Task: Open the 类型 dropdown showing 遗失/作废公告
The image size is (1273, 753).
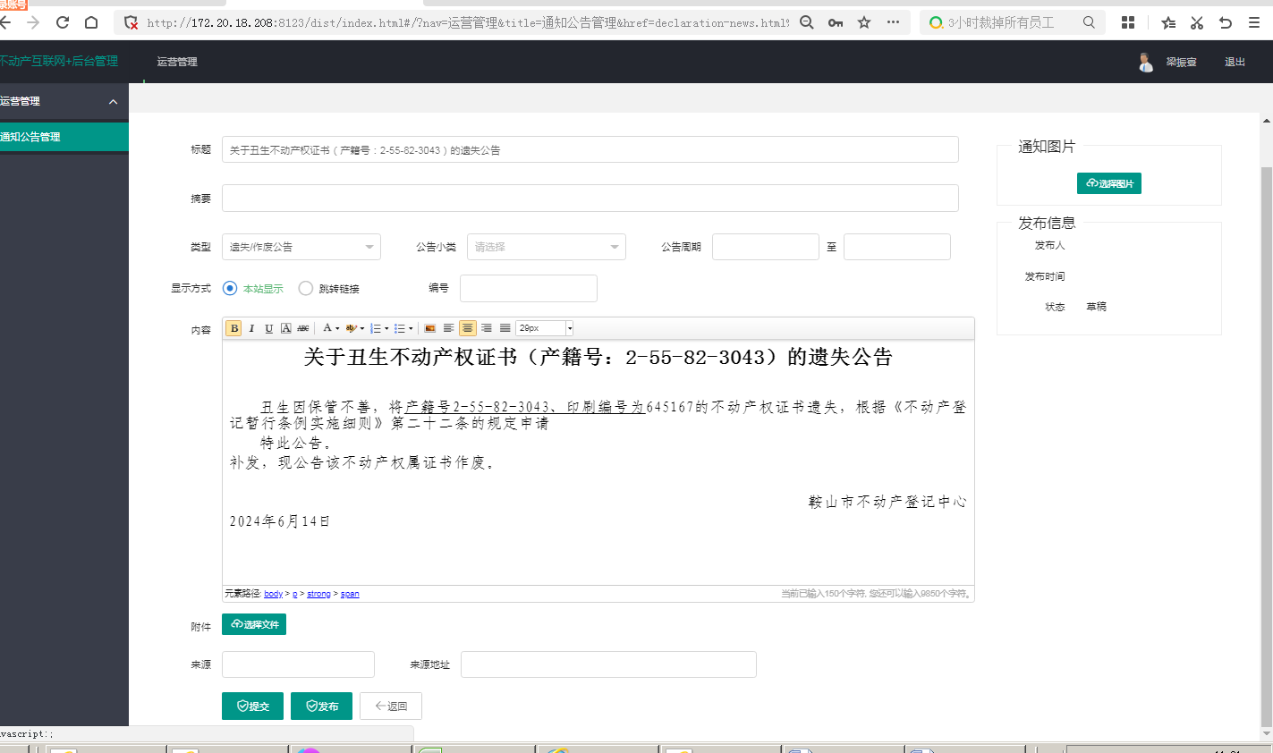Action: [x=301, y=247]
